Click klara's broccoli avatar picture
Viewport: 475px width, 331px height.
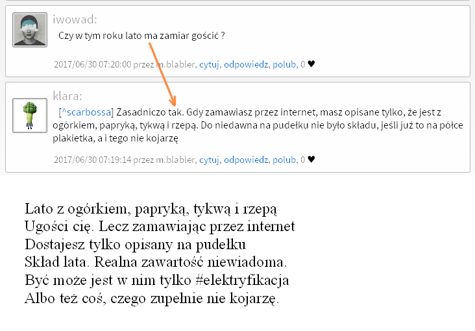click(30, 116)
